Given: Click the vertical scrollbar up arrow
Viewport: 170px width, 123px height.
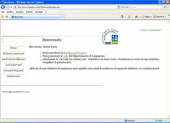Looking at the screenshot, I should point(168,22).
